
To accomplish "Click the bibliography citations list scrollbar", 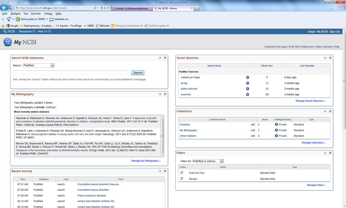I will 162,136.
